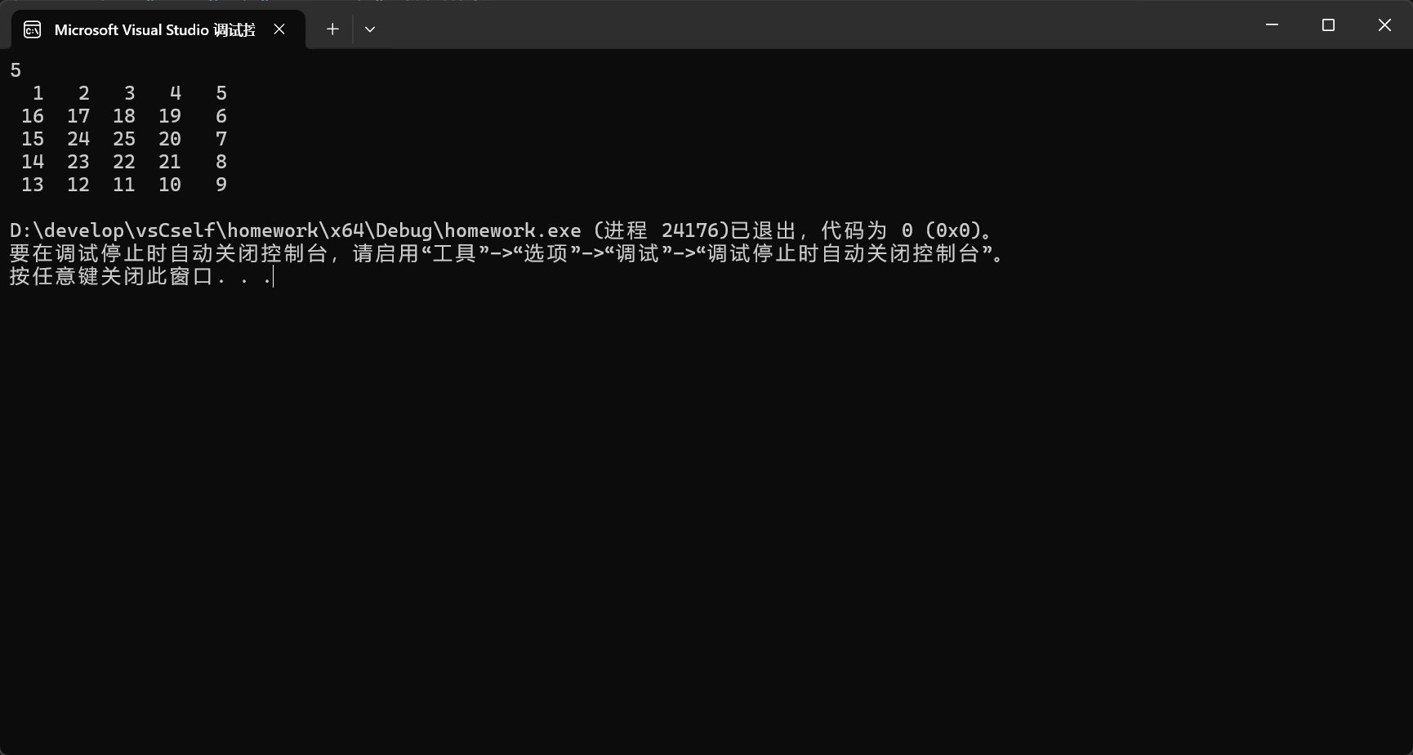The width and height of the screenshot is (1413, 755).
Task: Select the value 16 in the number grid
Action: coord(33,116)
